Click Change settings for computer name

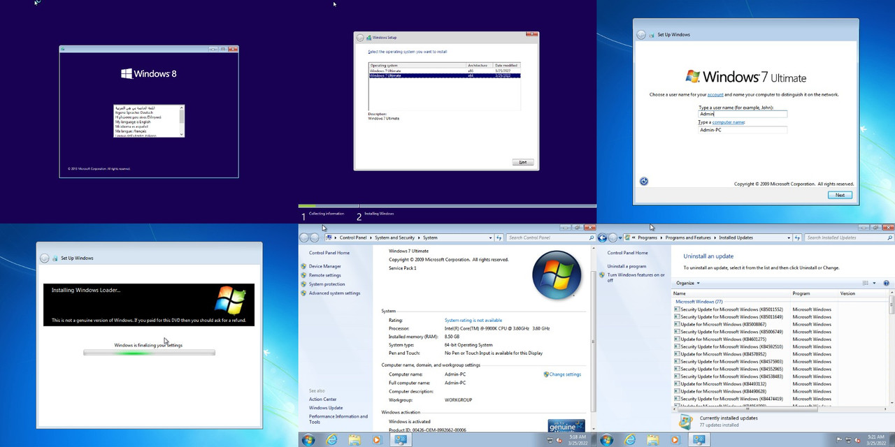[565, 374]
